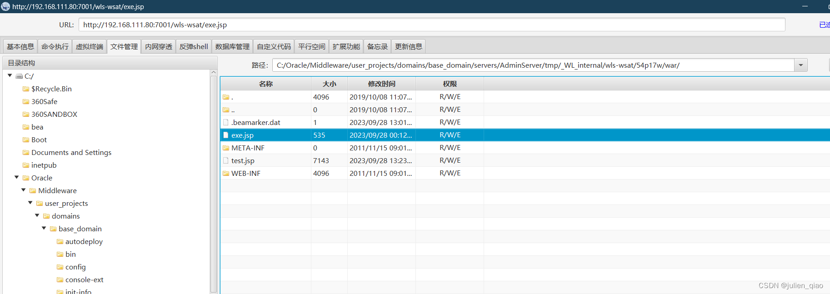This screenshot has width=830, height=294.
Task: Switch to the 数据库管理 tab
Action: coord(232,46)
